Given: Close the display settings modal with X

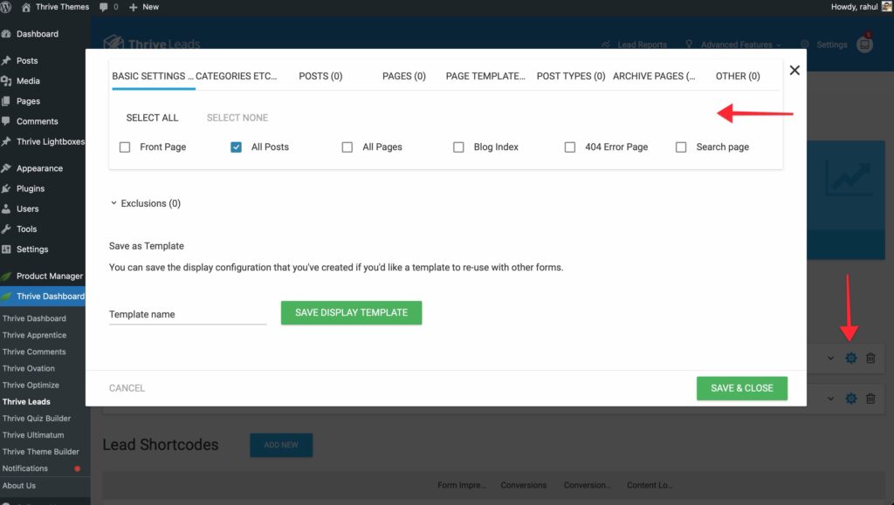Looking at the screenshot, I should pos(794,71).
